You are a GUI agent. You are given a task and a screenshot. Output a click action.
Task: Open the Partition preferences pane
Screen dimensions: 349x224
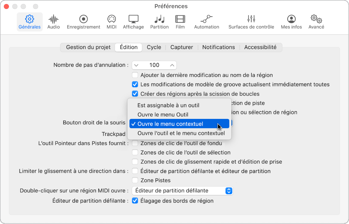(159, 21)
